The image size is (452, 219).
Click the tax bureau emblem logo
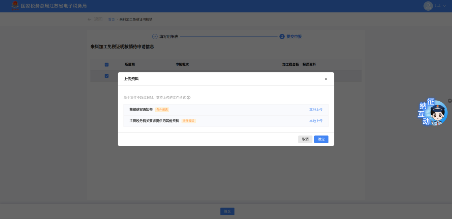15,6
